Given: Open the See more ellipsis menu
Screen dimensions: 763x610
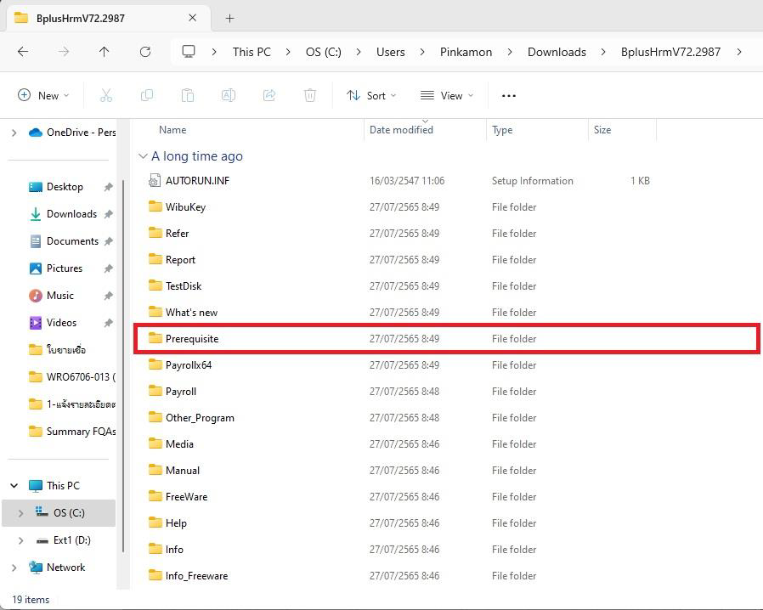Looking at the screenshot, I should click(x=509, y=96).
